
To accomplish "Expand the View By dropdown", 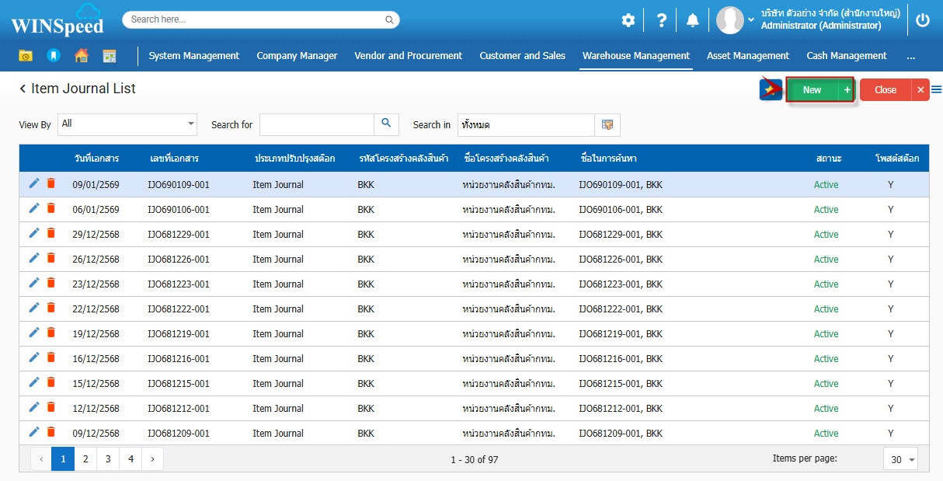I will [191, 124].
